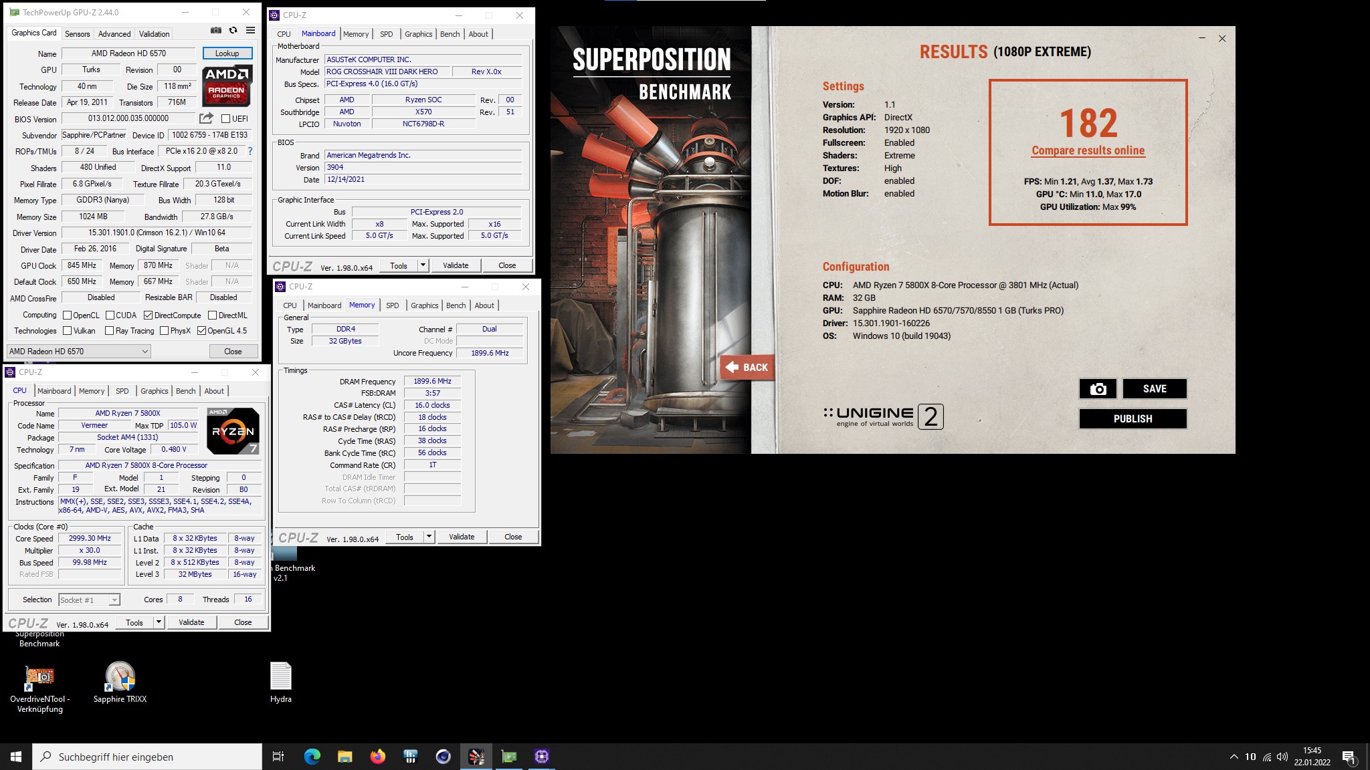Image resolution: width=1370 pixels, height=770 pixels.
Task: Open Sapphire TRIXX desktop shortcut
Action: coord(120,682)
